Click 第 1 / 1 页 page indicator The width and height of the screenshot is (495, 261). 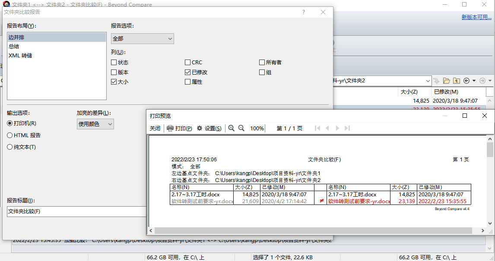tap(289, 128)
